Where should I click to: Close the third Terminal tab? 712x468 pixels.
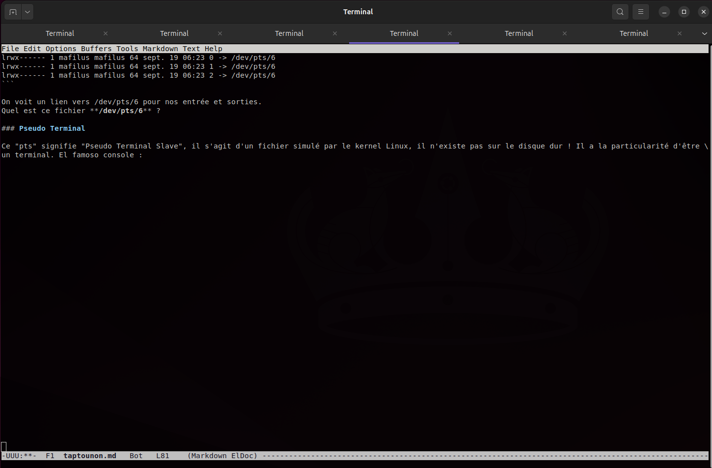(335, 33)
